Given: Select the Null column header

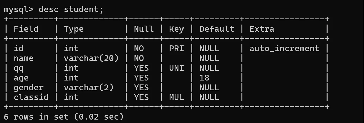Looking at the screenshot, I should tap(144, 29).
